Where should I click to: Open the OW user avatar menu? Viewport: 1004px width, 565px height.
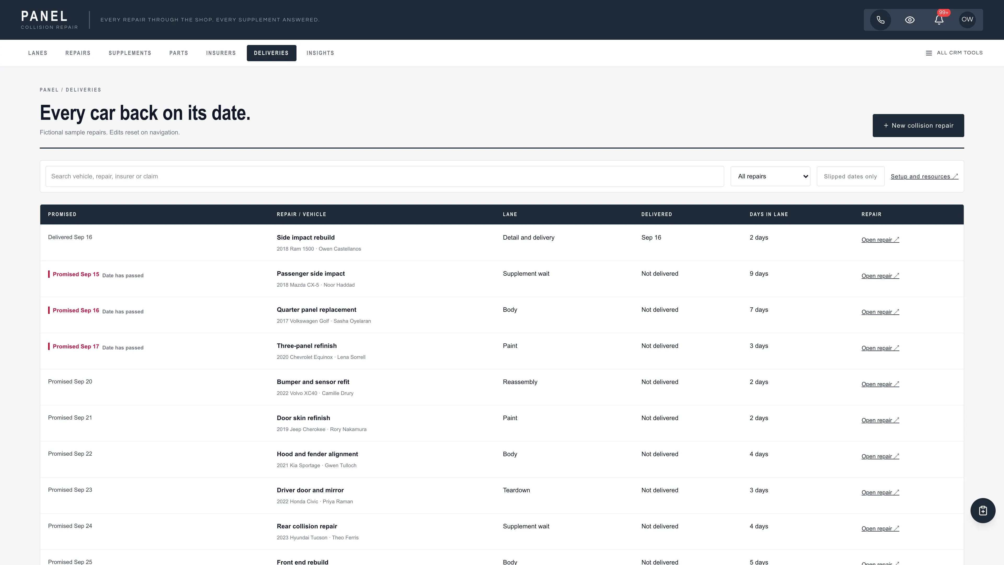coord(967,20)
